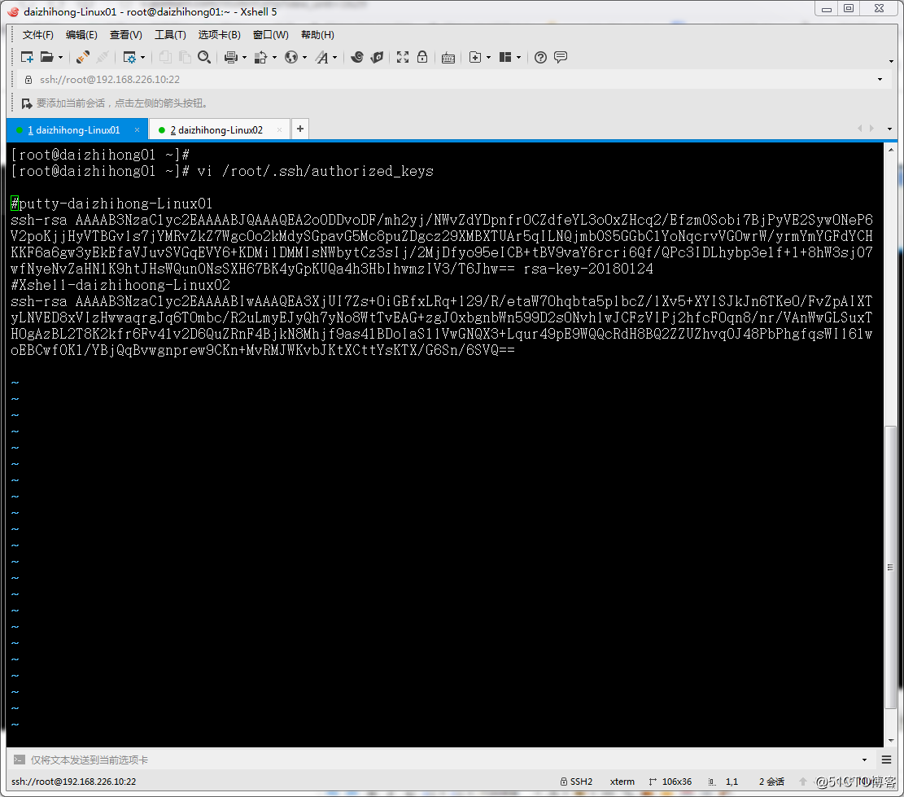Click the compose bar send-target icon

click(x=19, y=760)
